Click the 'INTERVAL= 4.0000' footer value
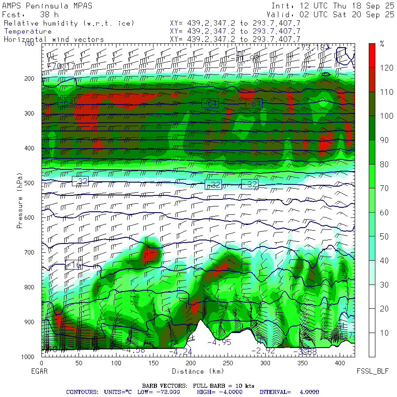Viewport: 397px width, 397px height. 289,392
